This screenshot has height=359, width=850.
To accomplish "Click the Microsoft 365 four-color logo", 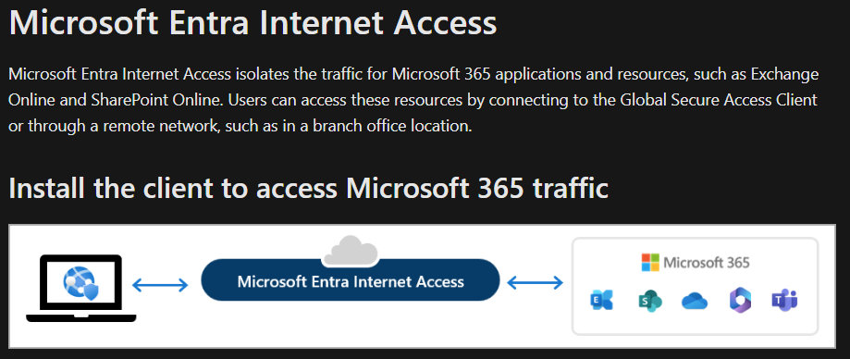I will (x=650, y=263).
